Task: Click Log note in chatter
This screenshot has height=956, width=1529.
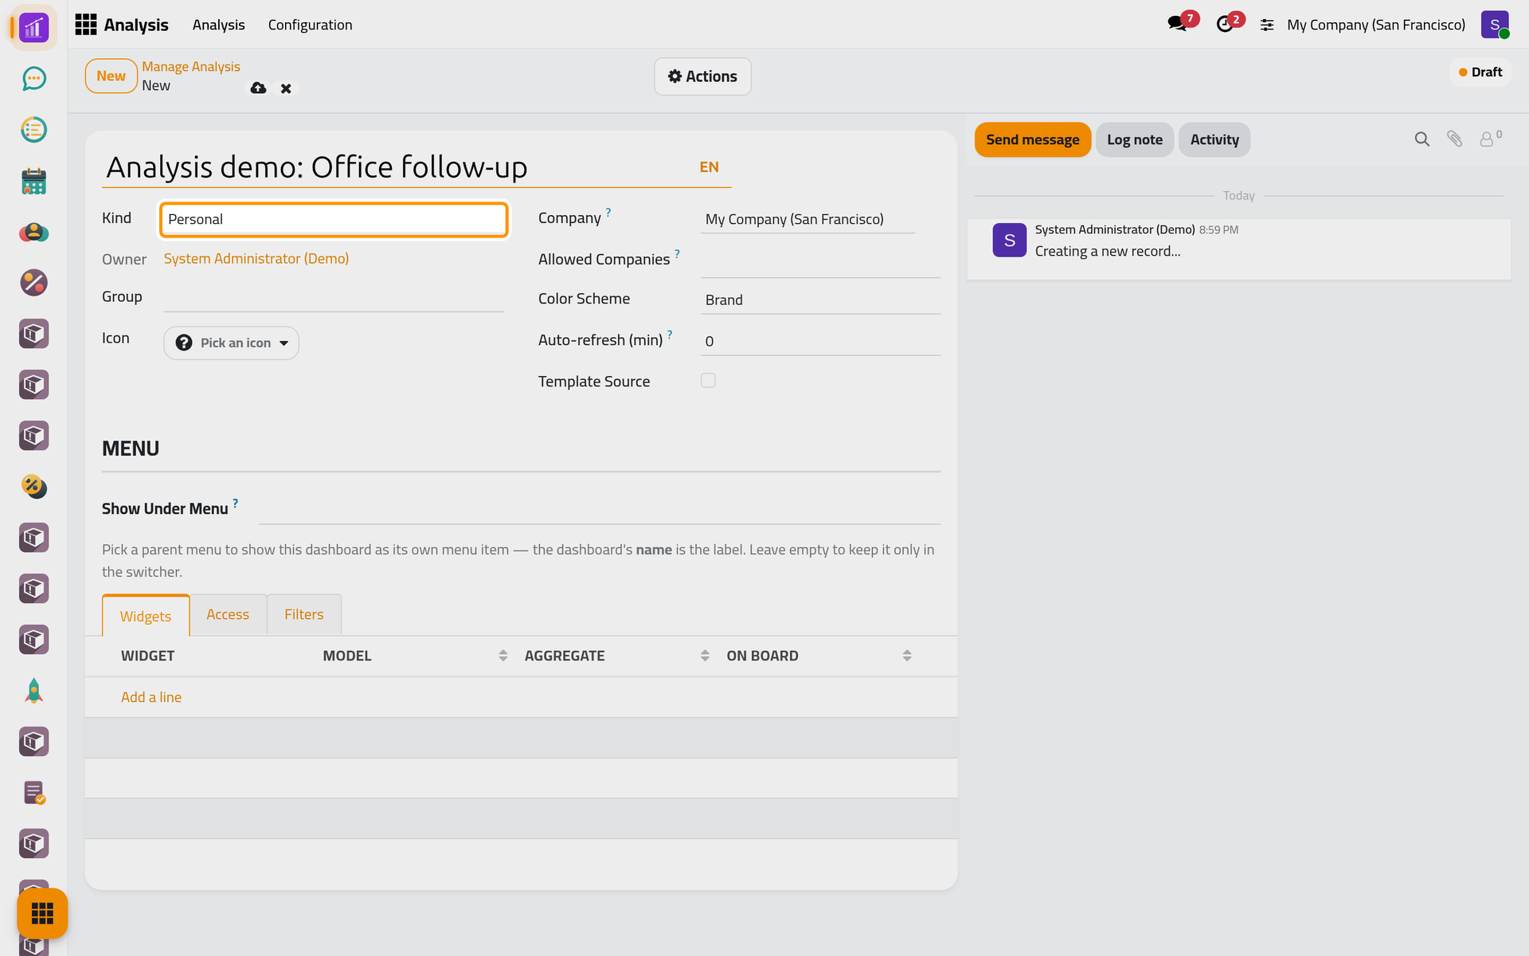Action: coord(1134,139)
